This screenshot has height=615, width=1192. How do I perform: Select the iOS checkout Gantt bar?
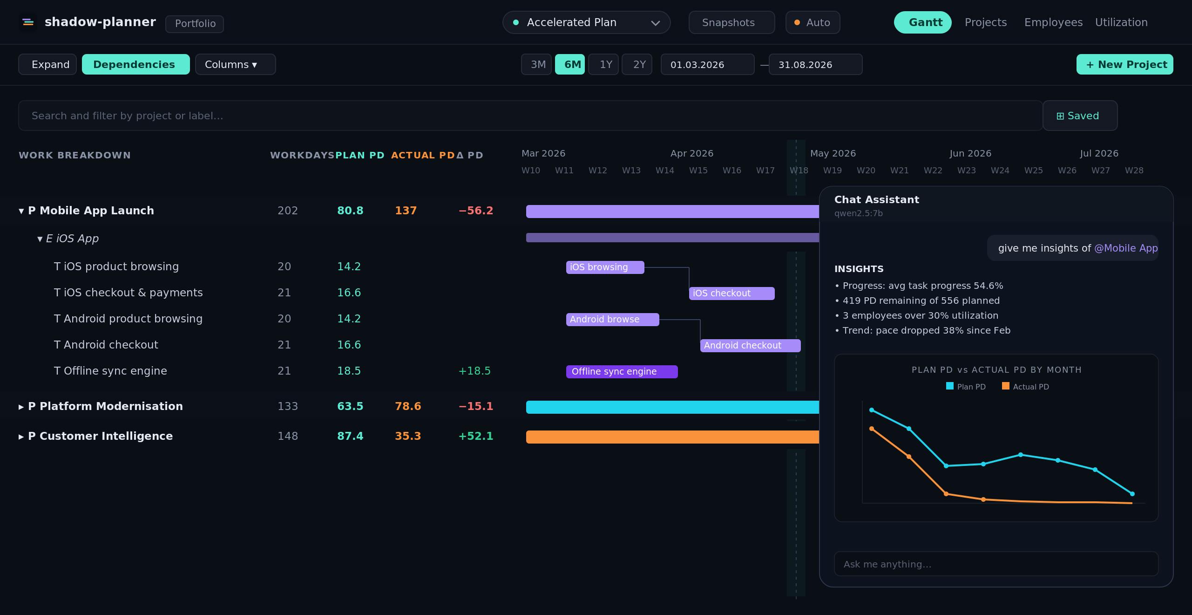732,294
